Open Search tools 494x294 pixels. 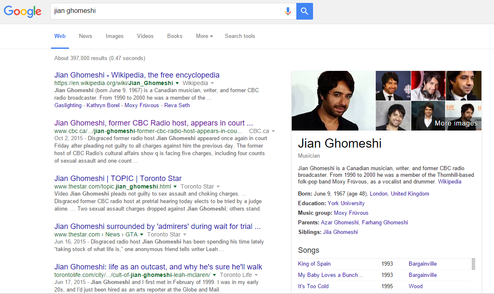point(240,36)
